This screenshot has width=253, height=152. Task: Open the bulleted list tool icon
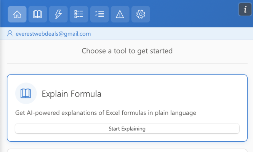click(79, 14)
